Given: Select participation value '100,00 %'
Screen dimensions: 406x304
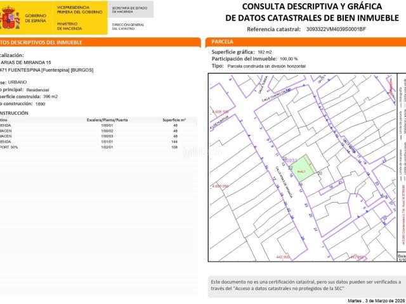Looking at the screenshot, I should click(x=289, y=59).
